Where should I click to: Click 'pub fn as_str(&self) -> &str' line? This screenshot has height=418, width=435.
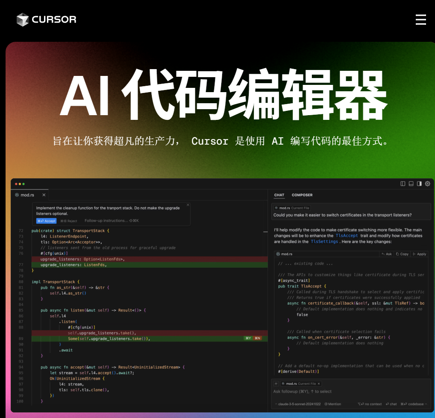[75, 287]
